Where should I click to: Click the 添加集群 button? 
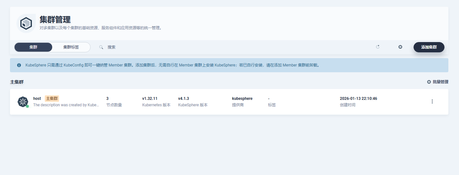[x=429, y=47]
